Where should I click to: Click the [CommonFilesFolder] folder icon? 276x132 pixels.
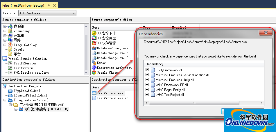pos(10,95)
